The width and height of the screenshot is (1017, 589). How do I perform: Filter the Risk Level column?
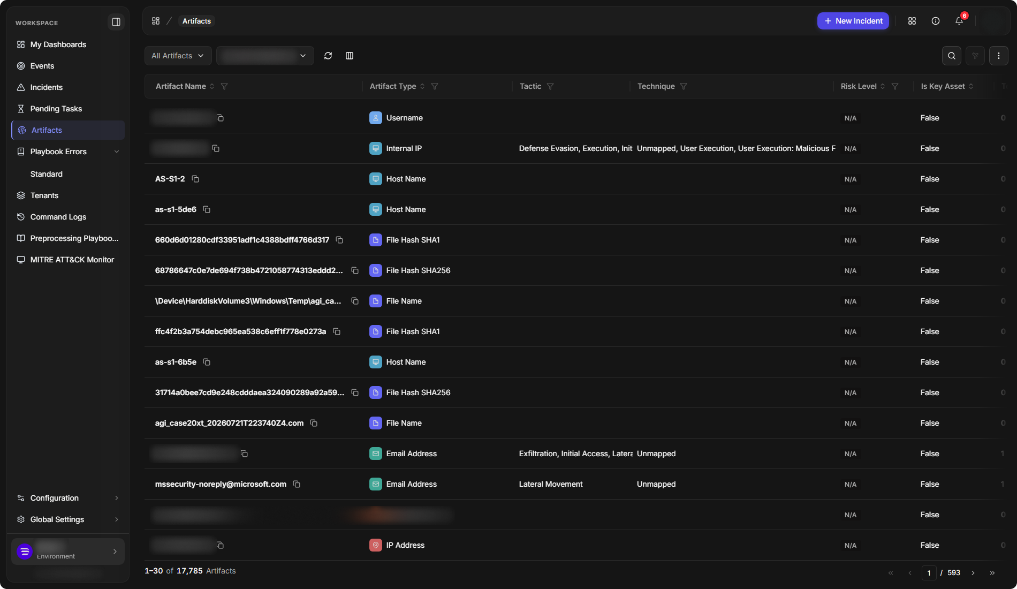point(895,86)
